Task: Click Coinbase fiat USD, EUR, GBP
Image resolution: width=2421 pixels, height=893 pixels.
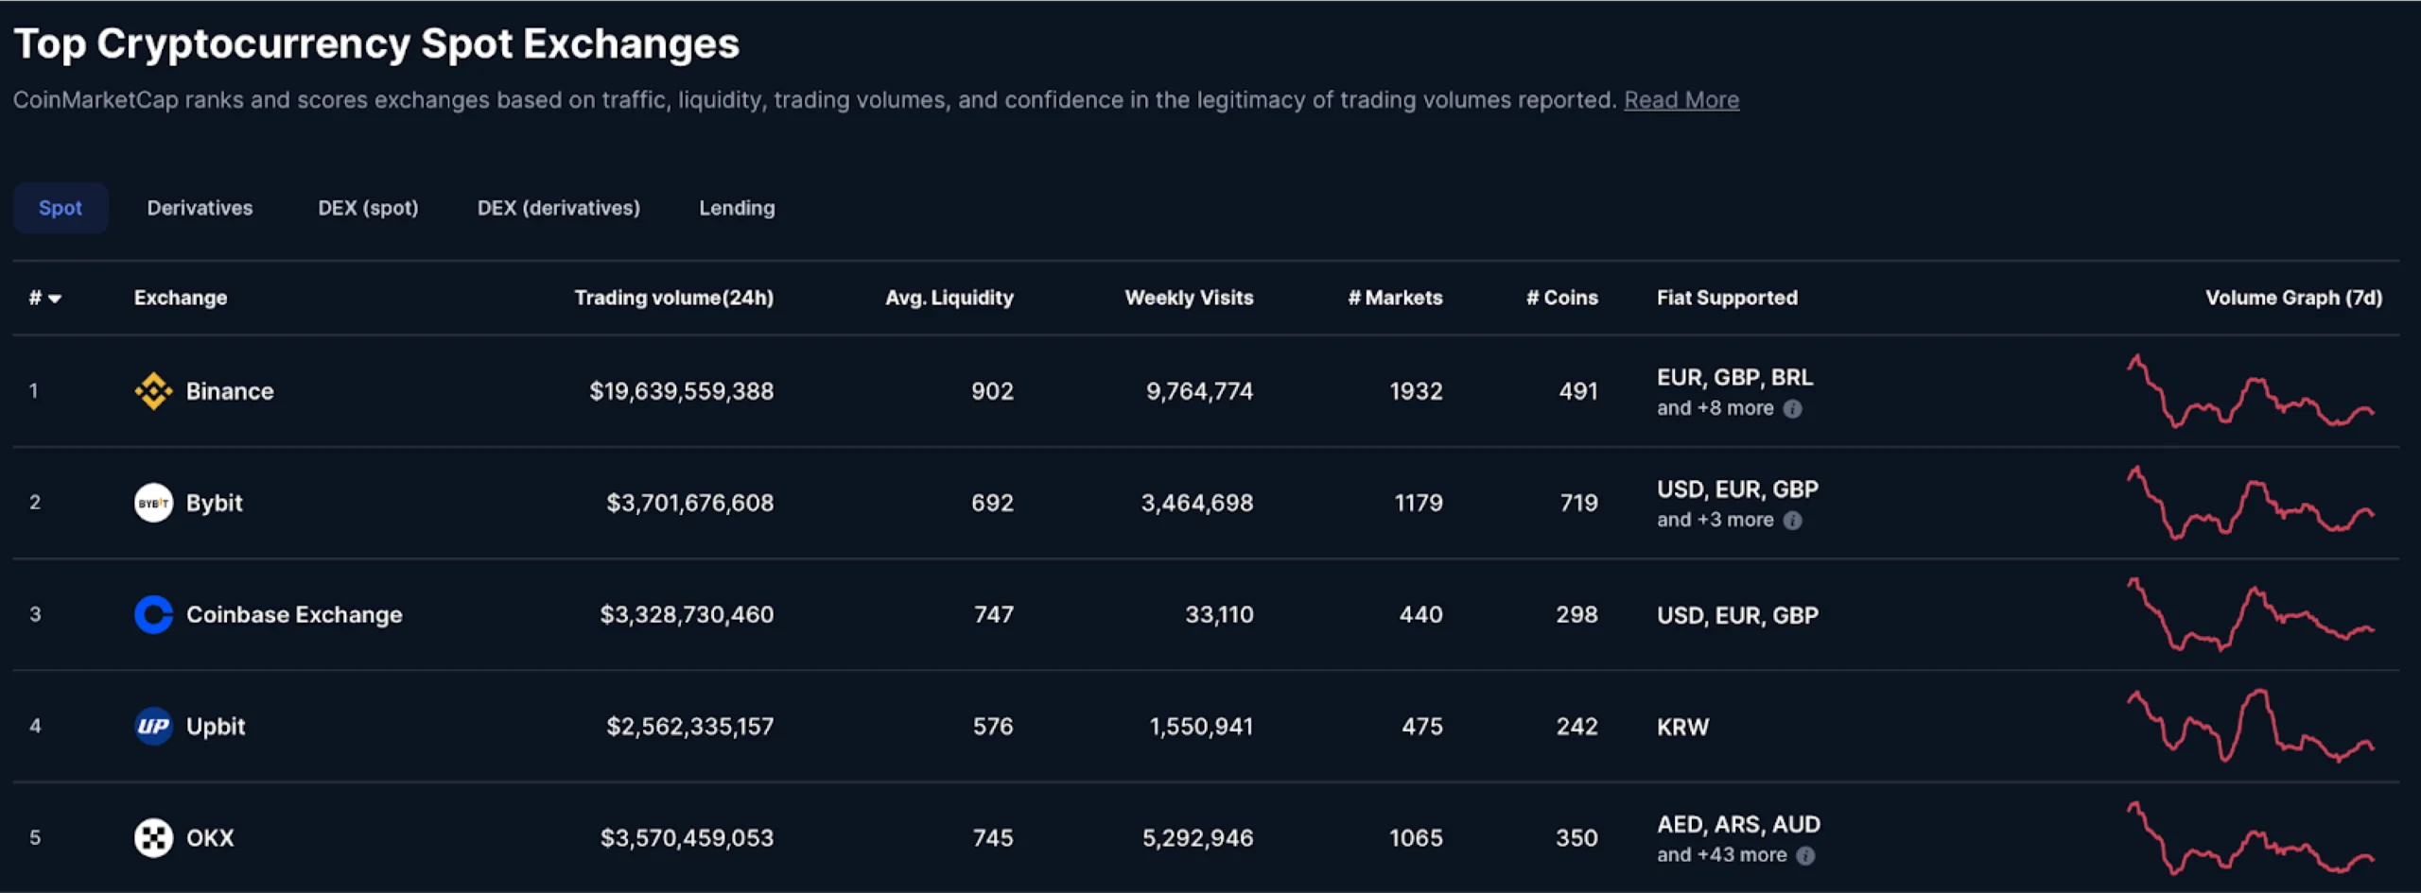Action: tap(1737, 615)
